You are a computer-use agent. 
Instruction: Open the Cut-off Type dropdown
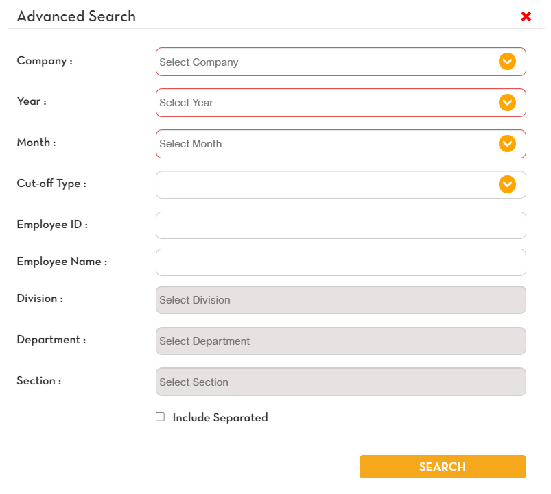pyautogui.click(x=340, y=184)
